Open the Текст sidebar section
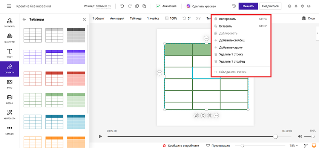Screen dimensions: 319x148 9,53
